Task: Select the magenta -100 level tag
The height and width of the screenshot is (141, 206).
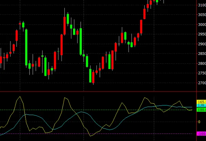Action: 201,134
